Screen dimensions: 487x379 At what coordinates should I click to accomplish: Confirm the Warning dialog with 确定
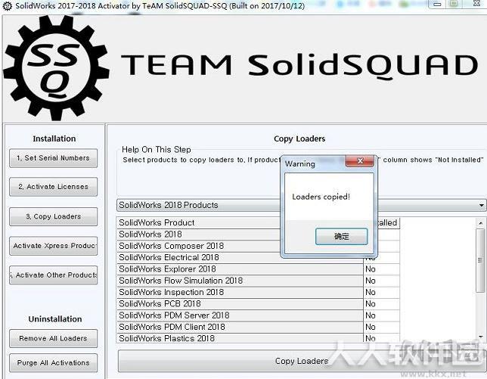[341, 237]
